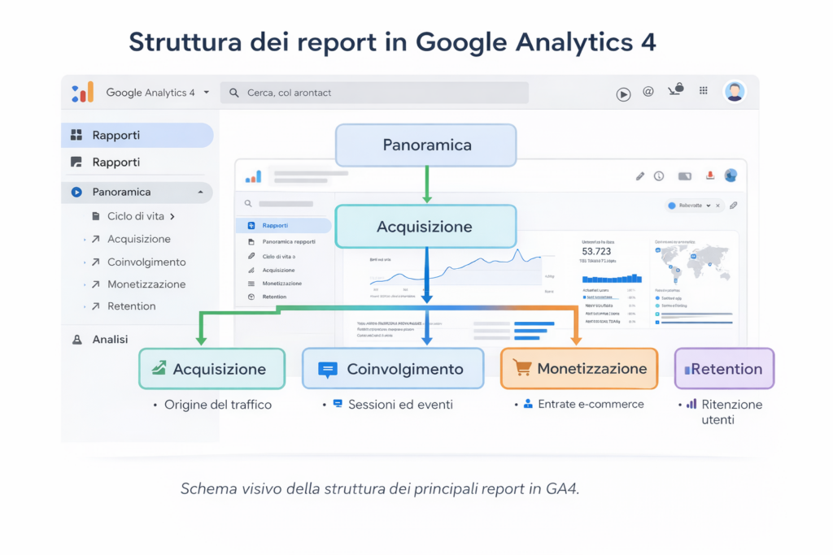Screen dimensions: 833x555
Task: Click the small bar logo in inner window header
Action: 254,176
